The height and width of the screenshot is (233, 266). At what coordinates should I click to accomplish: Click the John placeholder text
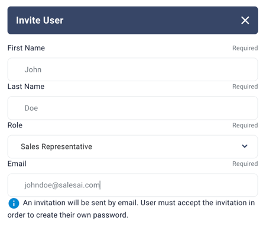pyautogui.click(x=33, y=69)
